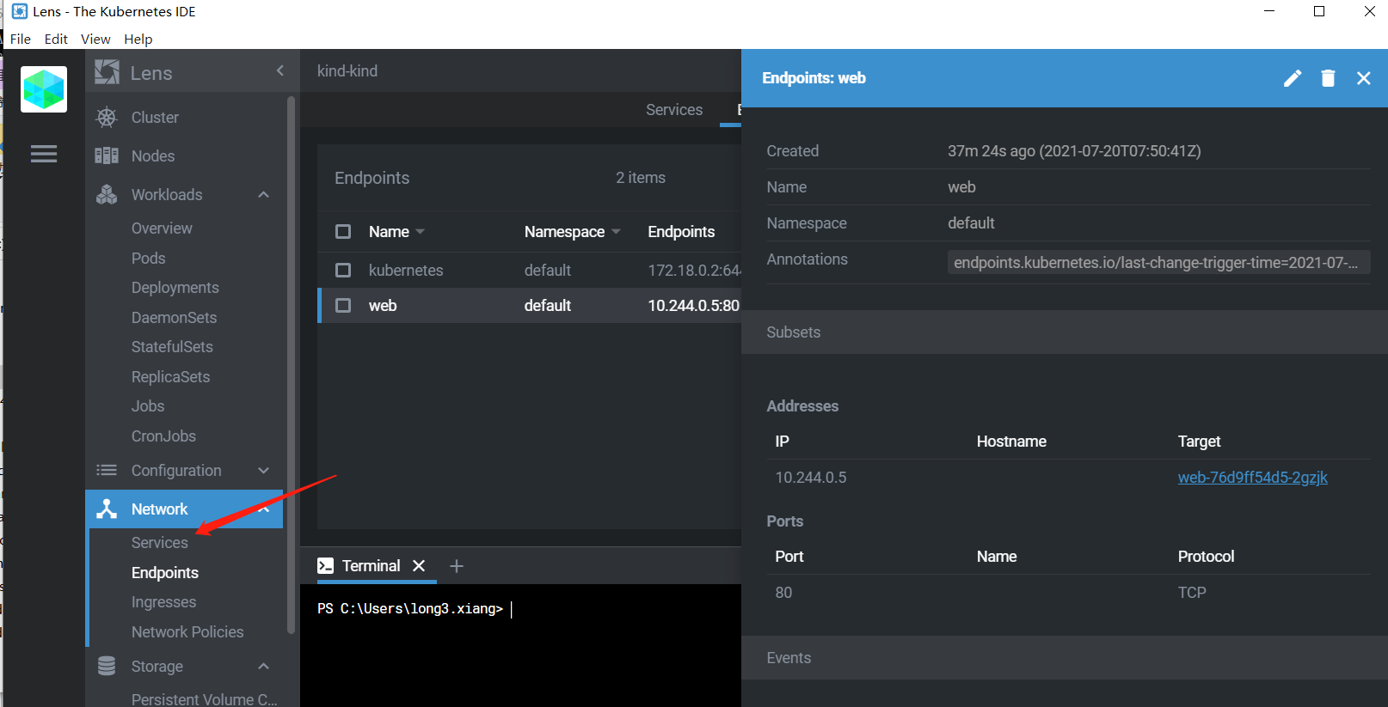Image resolution: width=1388 pixels, height=707 pixels.
Task: Select the kubernetes endpoint row name
Action: point(406,270)
